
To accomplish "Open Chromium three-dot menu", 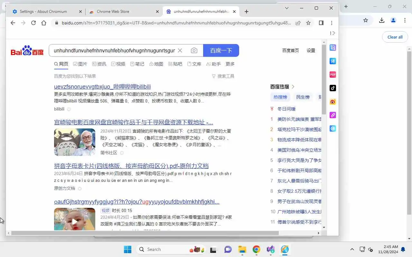I will pos(332,23).
